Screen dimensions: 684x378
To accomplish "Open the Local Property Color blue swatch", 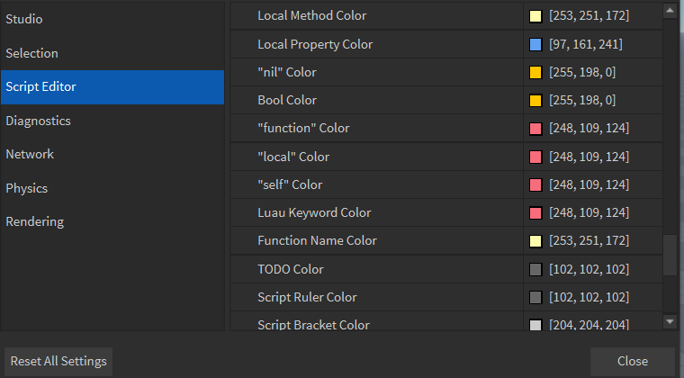I will [x=535, y=44].
